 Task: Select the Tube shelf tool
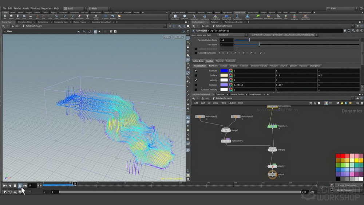coord(17,17)
